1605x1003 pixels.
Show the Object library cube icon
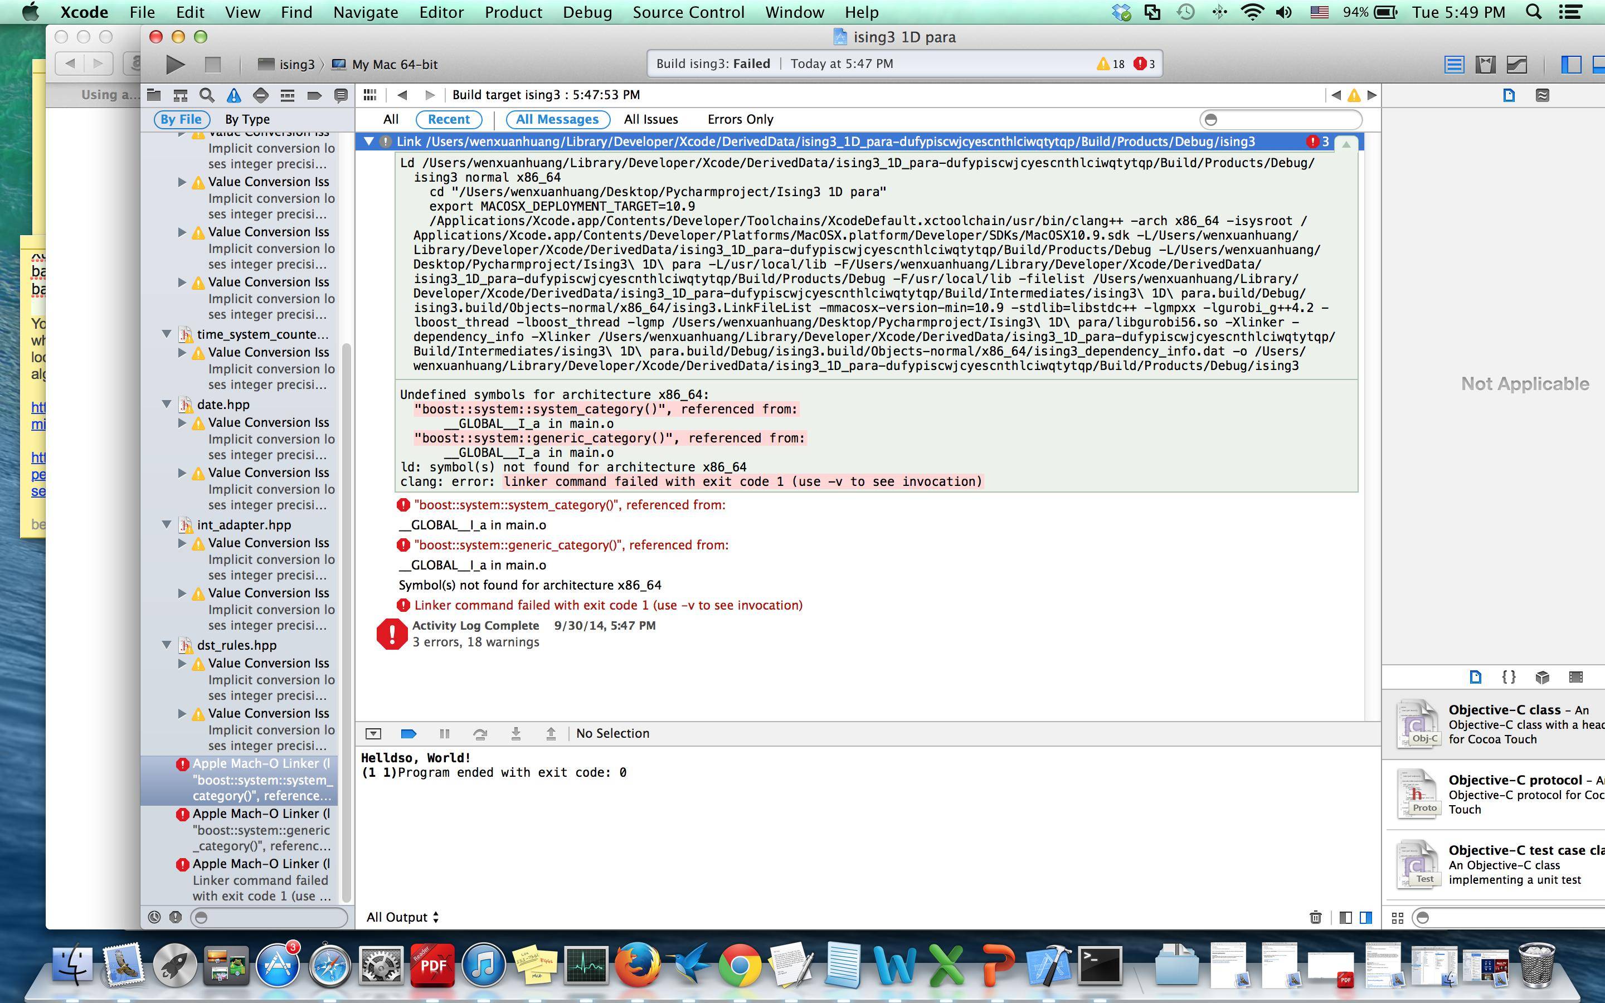click(x=1542, y=676)
